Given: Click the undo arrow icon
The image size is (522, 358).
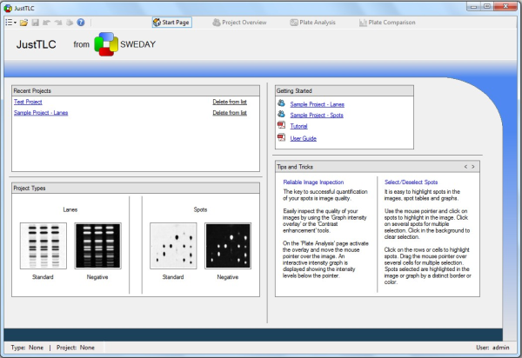Looking at the screenshot, I should 46,23.
